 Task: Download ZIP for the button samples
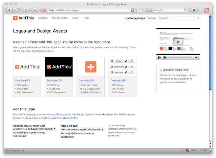tap(118, 81)
